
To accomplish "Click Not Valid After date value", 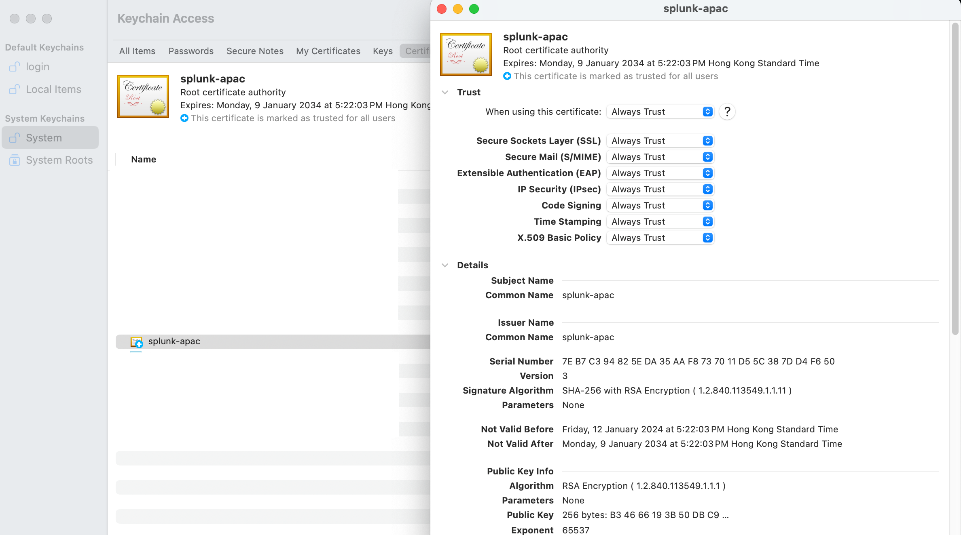I will pos(702,444).
